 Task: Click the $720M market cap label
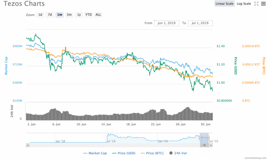pyautogui.click(x=17, y=65)
